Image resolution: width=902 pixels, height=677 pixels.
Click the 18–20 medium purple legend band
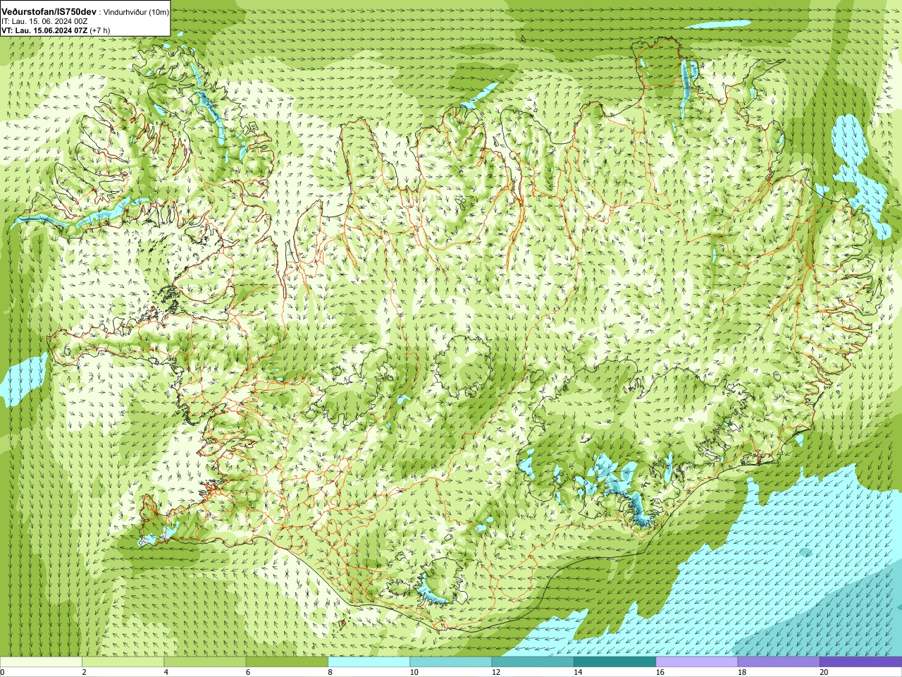coord(779,662)
